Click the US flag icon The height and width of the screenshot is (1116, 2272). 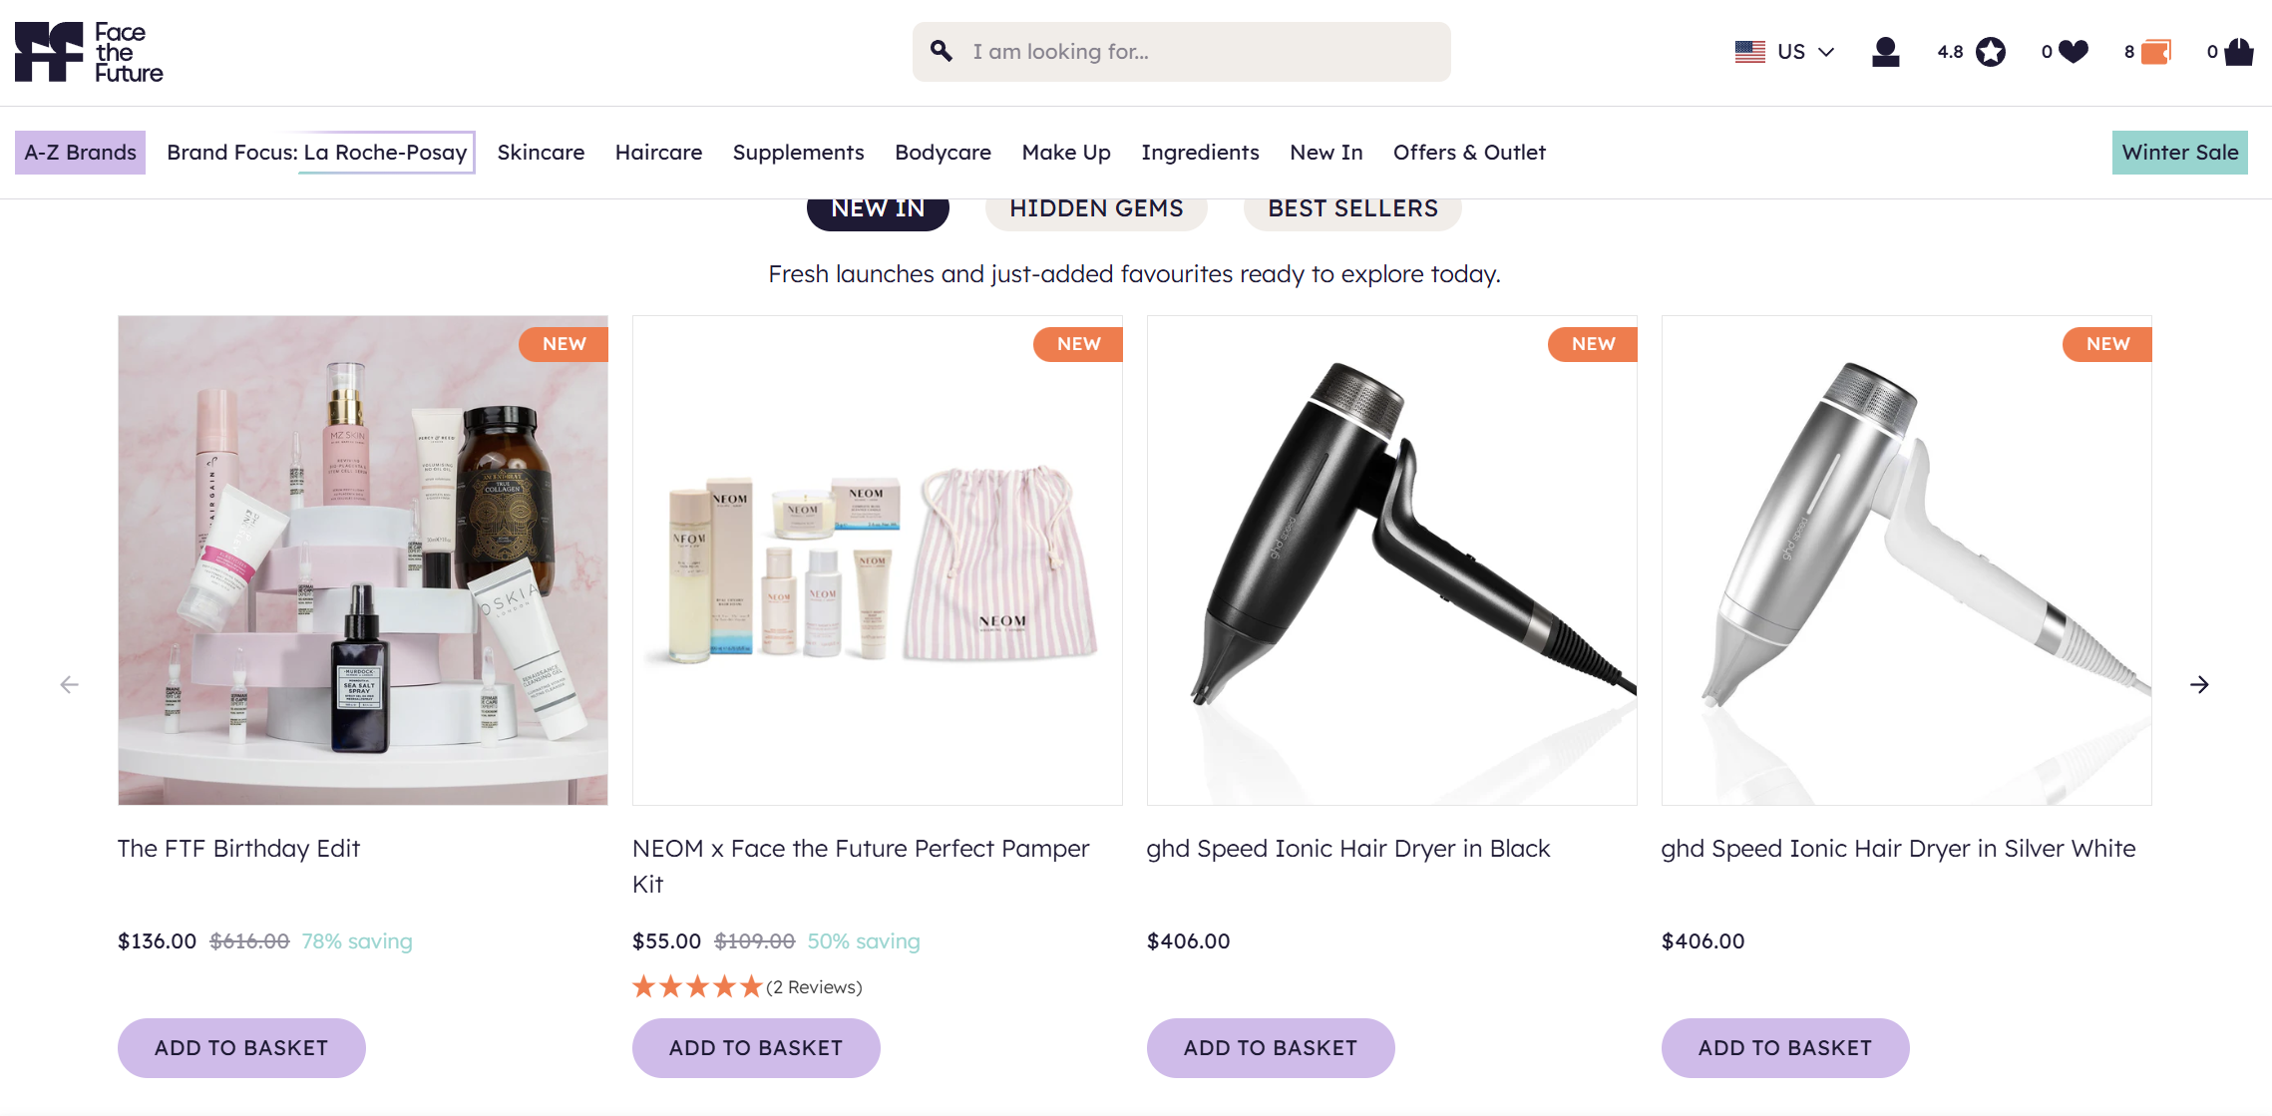pos(1748,51)
